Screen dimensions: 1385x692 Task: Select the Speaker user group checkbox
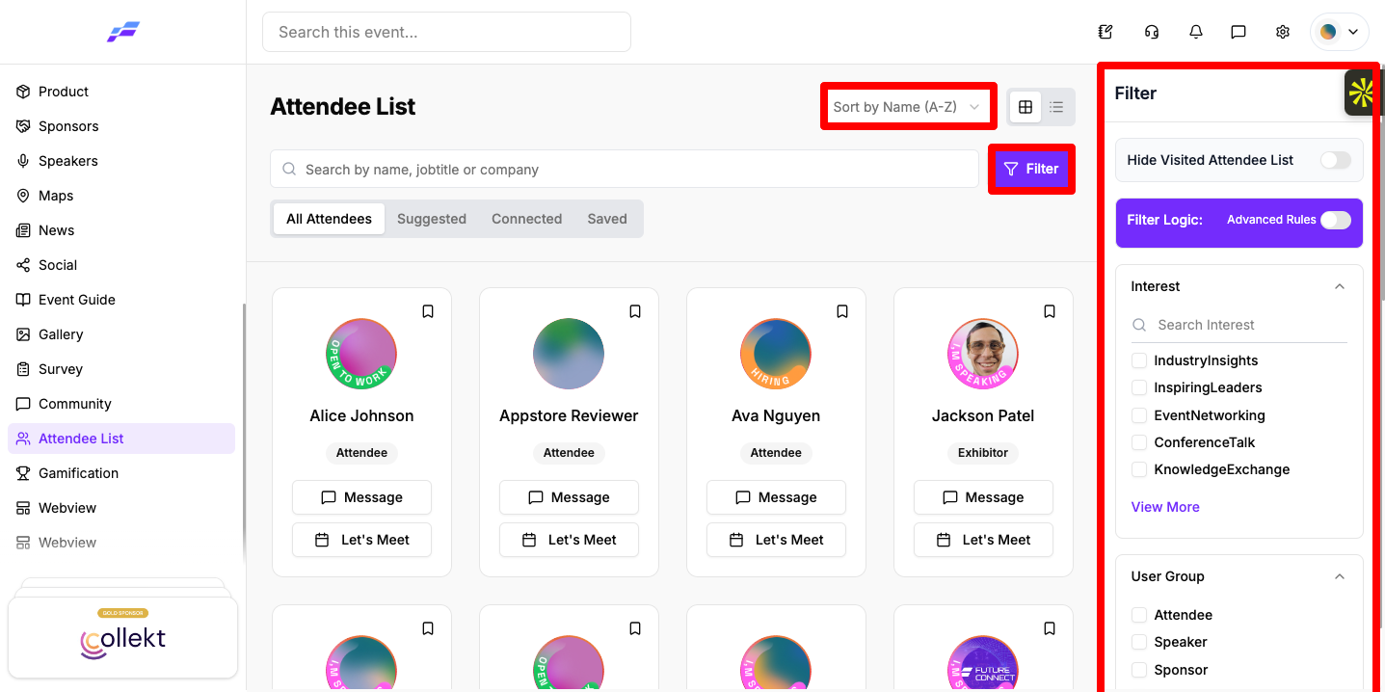pyautogui.click(x=1139, y=642)
